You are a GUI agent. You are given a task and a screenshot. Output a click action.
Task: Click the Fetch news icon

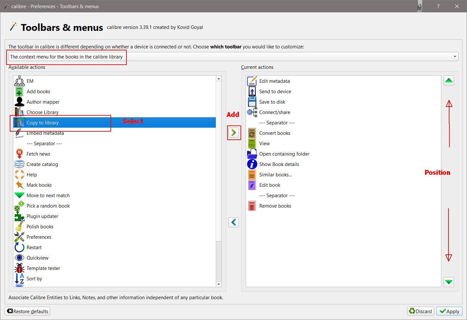[x=19, y=154]
